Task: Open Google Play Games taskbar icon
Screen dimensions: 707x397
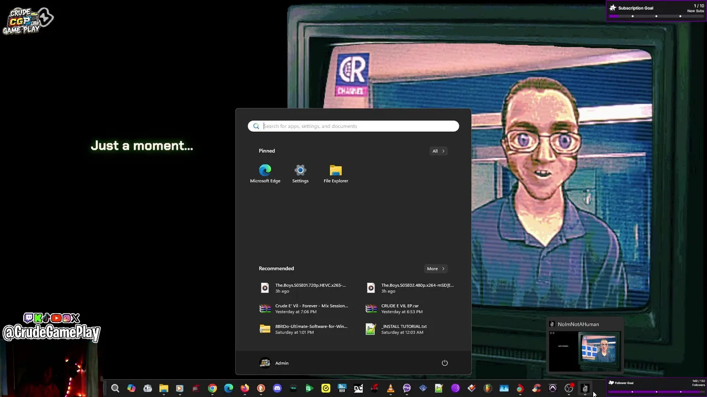Action: click(309, 389)
